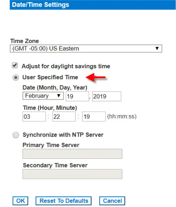Click the Year field showing 2019
176x207 pixels.
coord(106,96)
